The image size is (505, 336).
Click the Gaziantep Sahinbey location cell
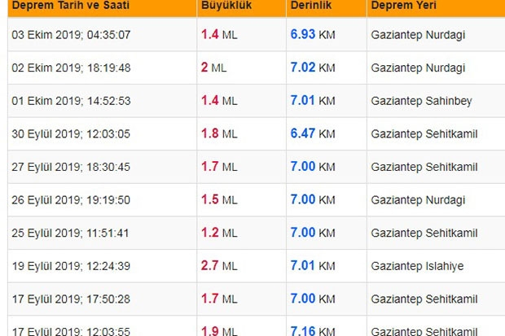(421, 102)
